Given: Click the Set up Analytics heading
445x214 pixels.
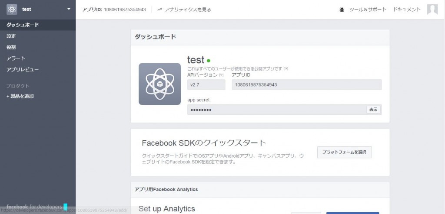Looking at the screenshot, I should (x=167, y=209).
